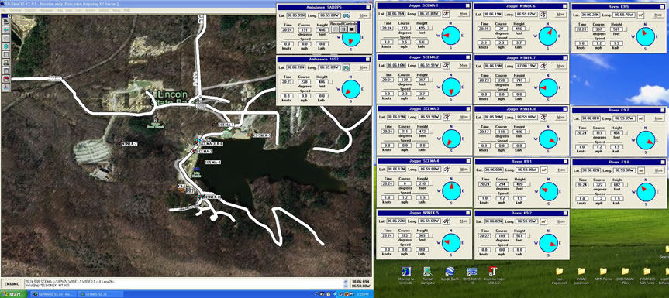Screen dimensions: 669x298
Task: Open the DeLorme Topo USA desktop icon
Action: point(493,276)
